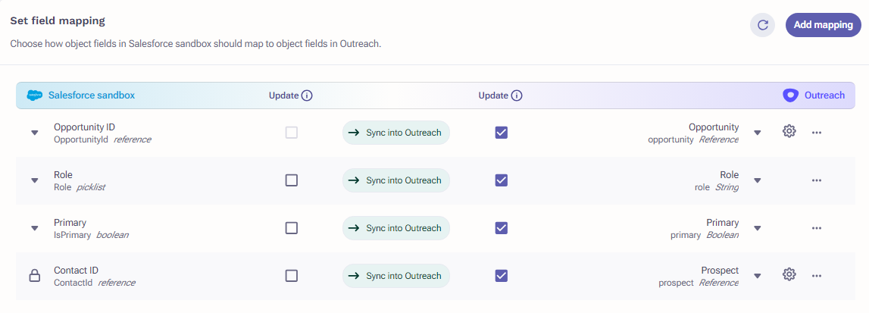Expand Salesforce field dropdown for Role
869x313 pixels.
(x=34, y=180)
